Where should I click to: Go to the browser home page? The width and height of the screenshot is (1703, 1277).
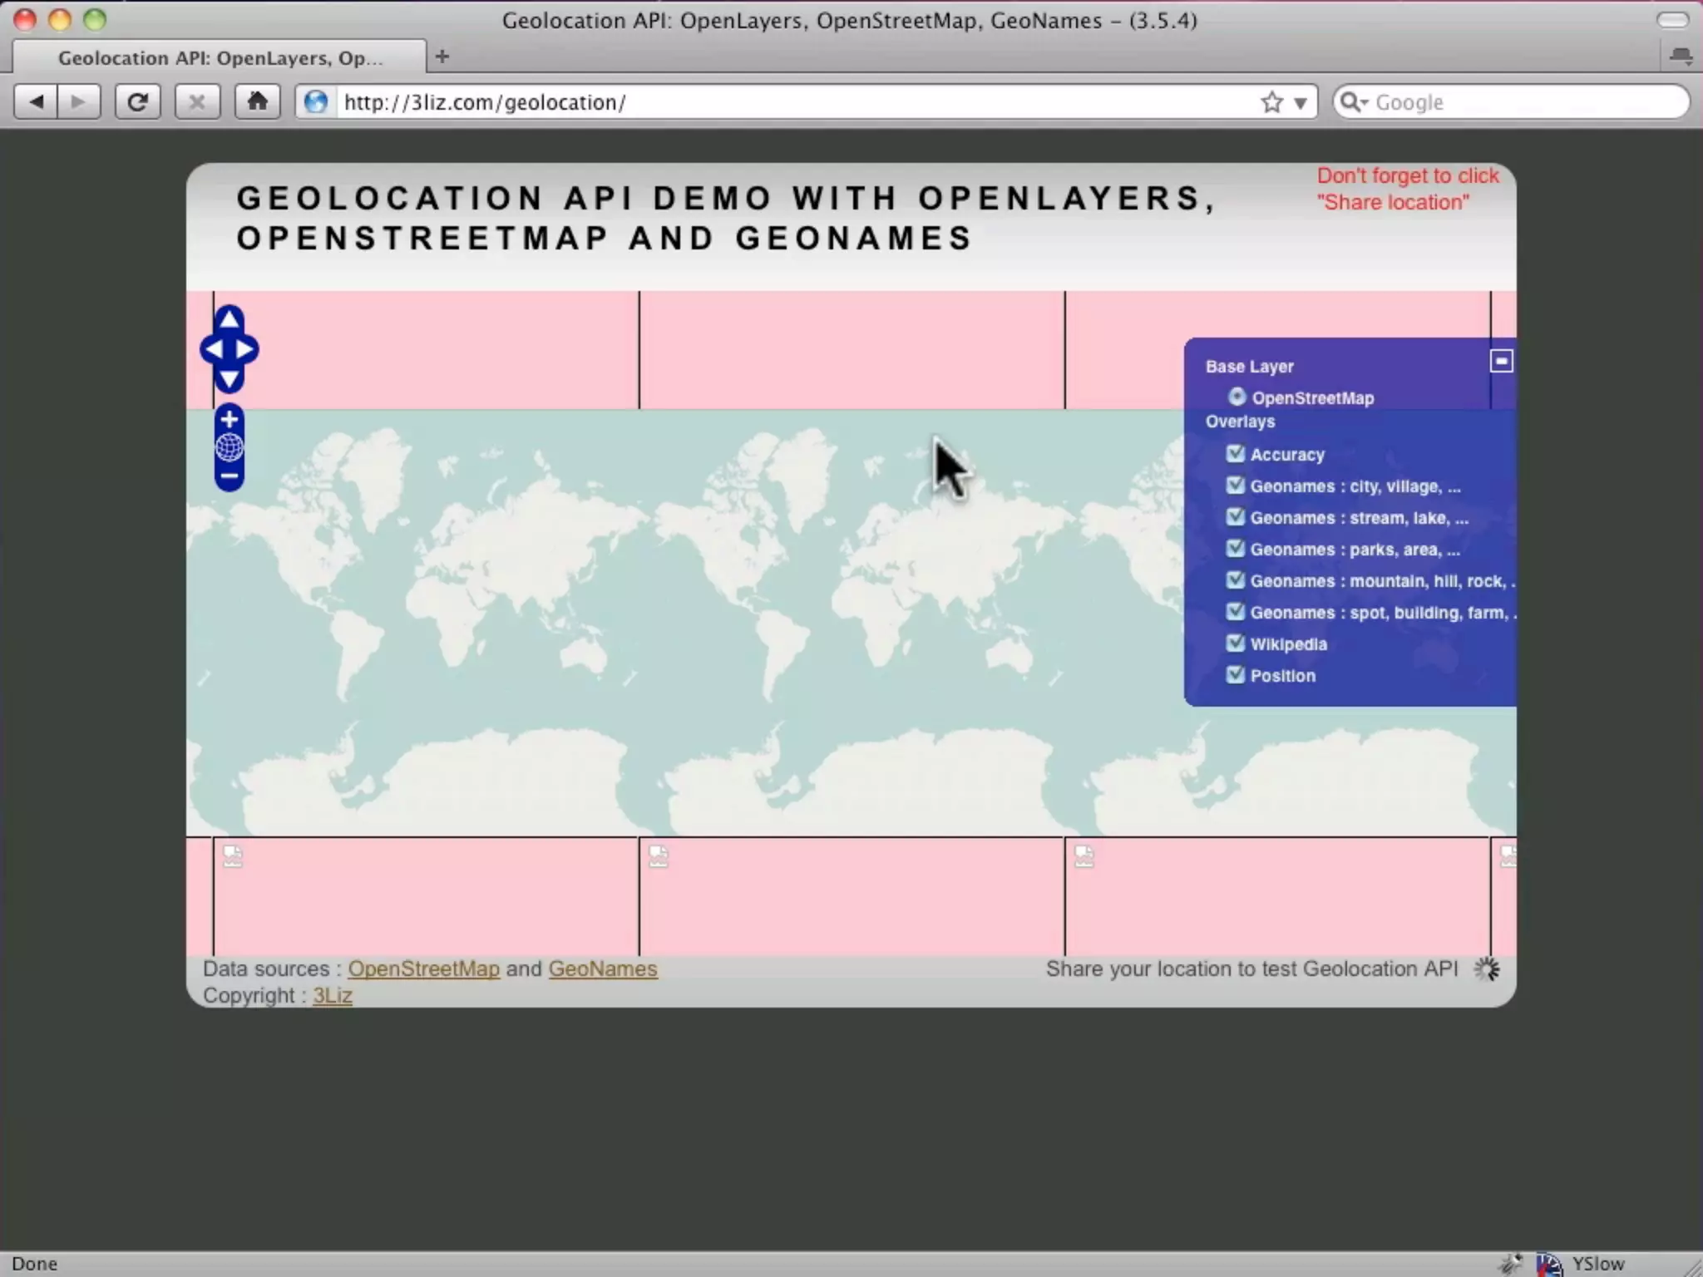257,102
